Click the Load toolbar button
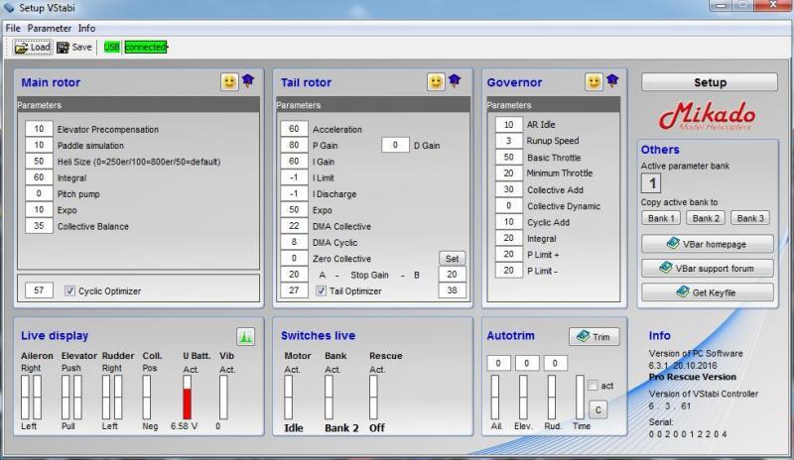The height and width of the screenshot is (460, 794). (33, 47)
